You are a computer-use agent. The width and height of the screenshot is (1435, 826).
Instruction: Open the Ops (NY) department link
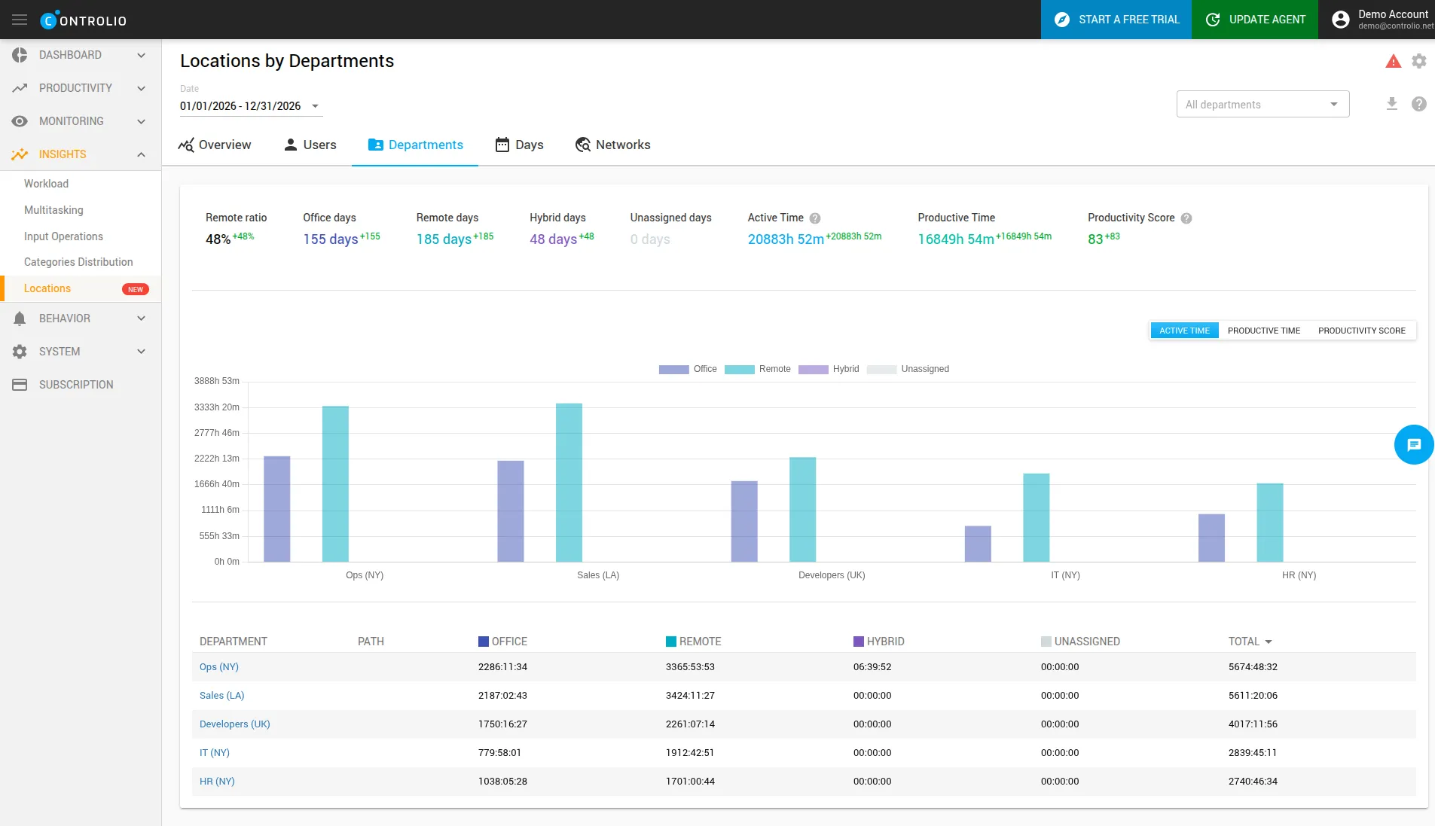coord(219,667)
